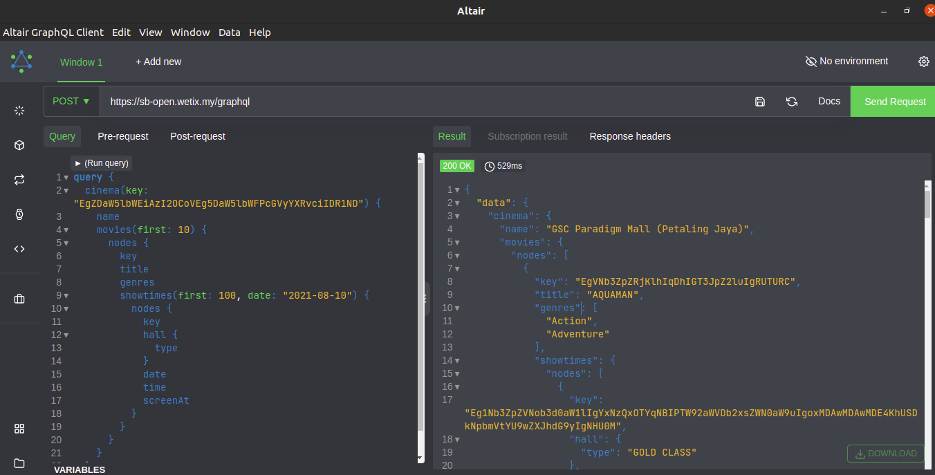Switch to the Pre-request tab
The height and width of the screenshot is (475, 935).
click(x=123, y=136)
